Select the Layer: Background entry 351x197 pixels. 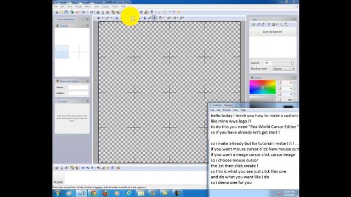click(x=273, y=32)
